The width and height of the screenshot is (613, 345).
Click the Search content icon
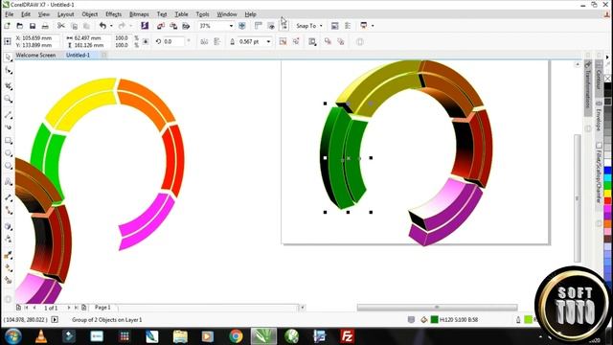click(145, 26)
